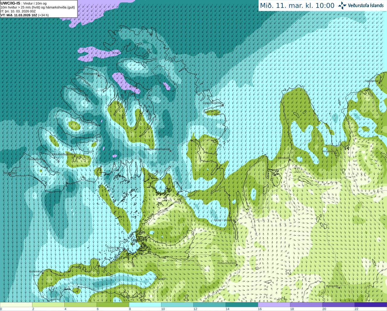This screenshot has width=387, height=311.
Task: Click the Bjargtangar station label
Action: (x=10, y=173)
